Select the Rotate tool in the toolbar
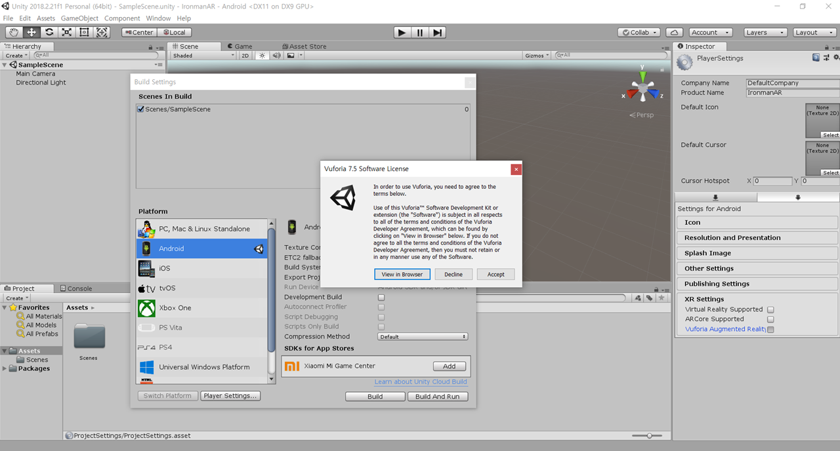840x451 pixels. pyautogui.click(x=49, y=32)
